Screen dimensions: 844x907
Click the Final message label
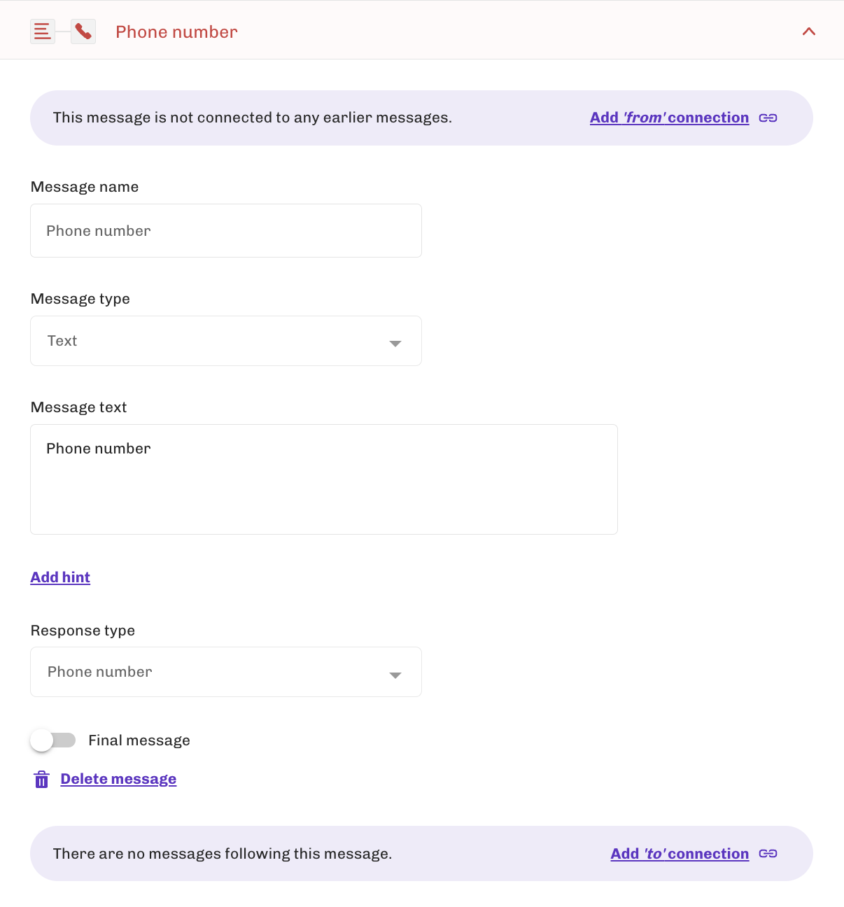[139, 740]
